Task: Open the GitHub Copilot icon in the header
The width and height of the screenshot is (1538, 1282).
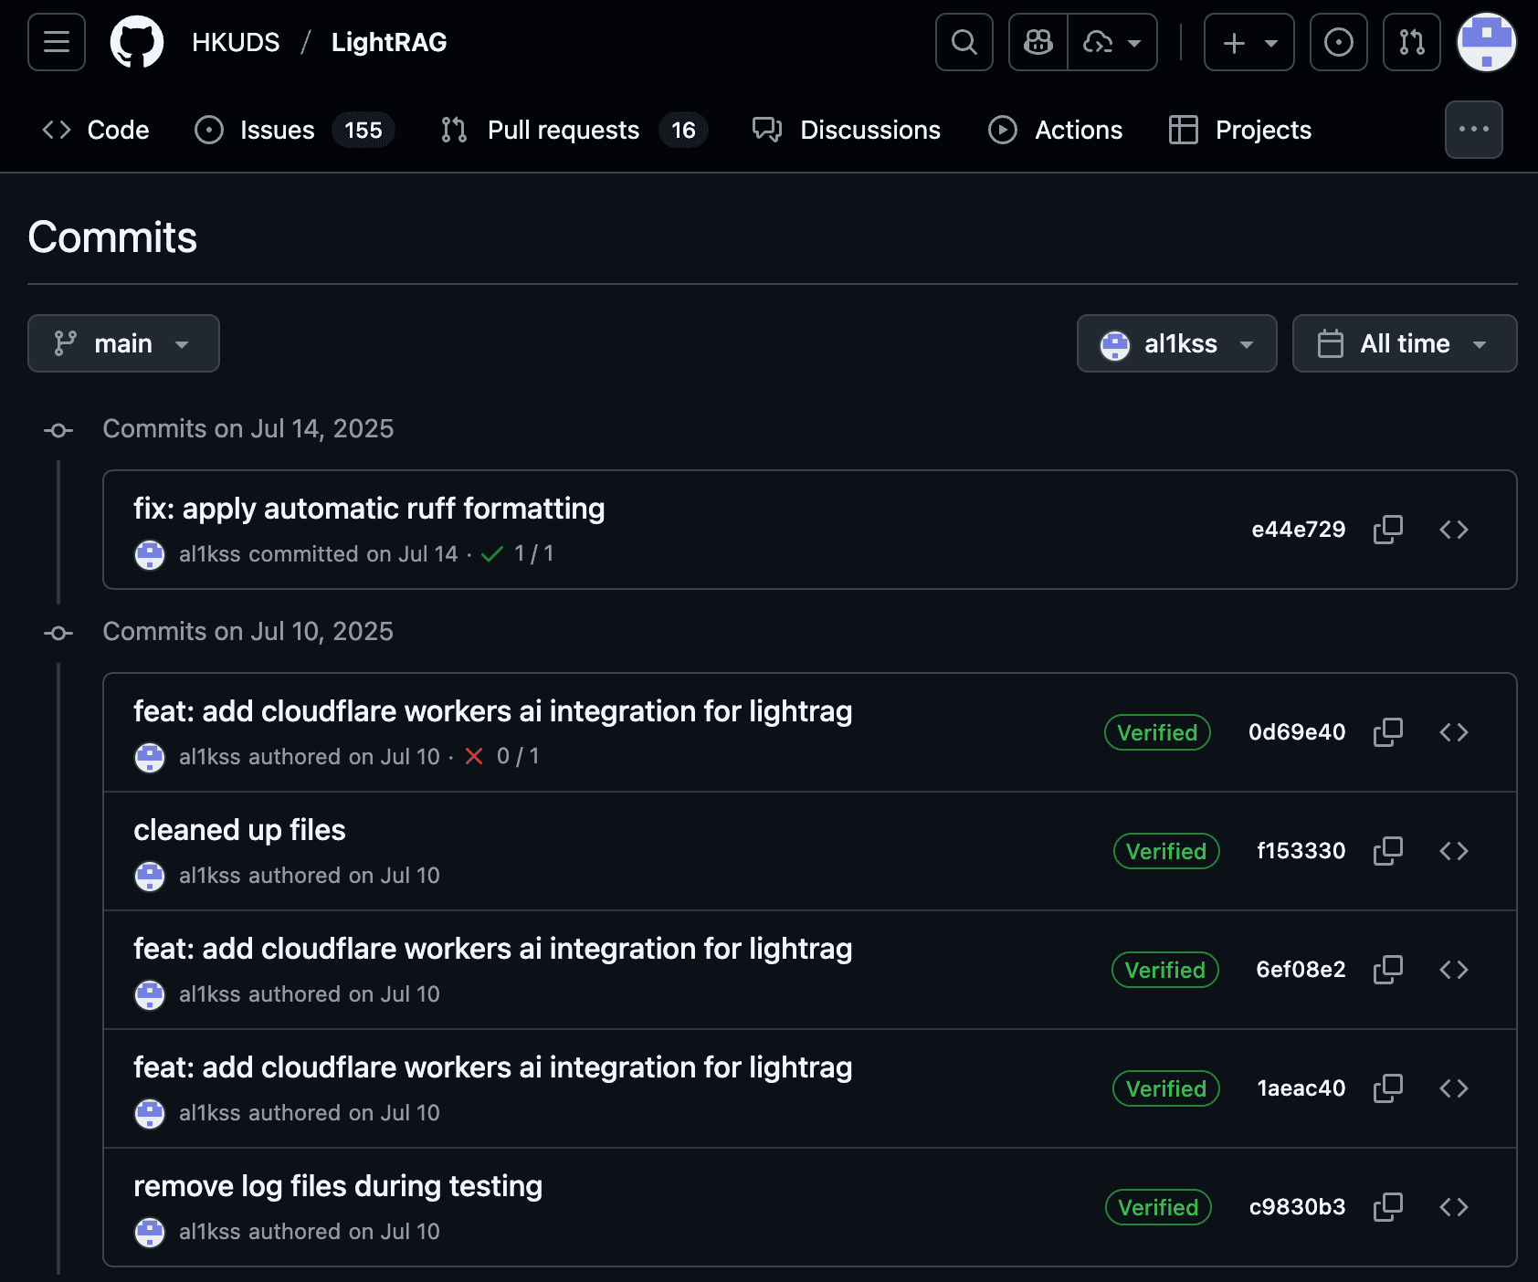Action: [x=1036, y=42]
